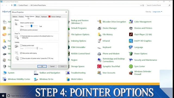Switch to the Buttons tab
This screenshot has width=174, height=98.
click(15, 17)
